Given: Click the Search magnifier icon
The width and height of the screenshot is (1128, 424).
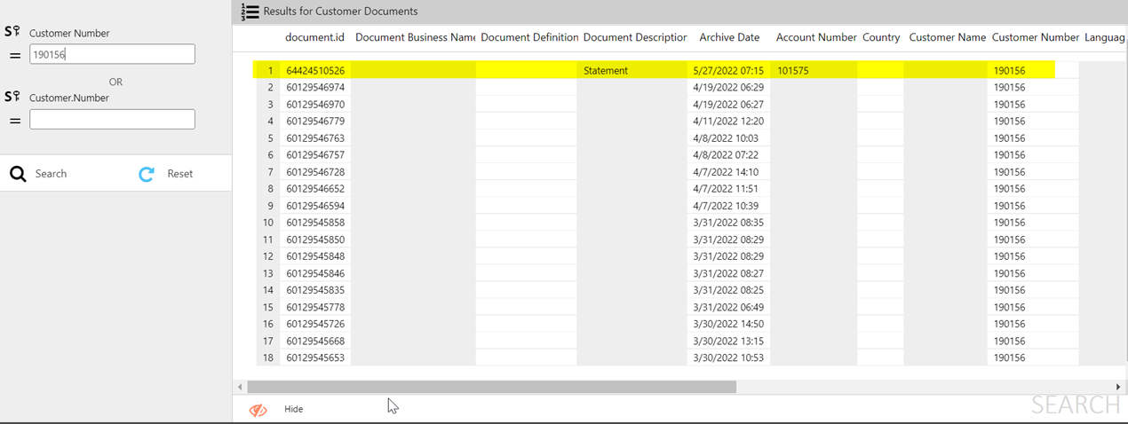Looking at the screenshot, I should pyautogui.click(x=18, y=174).
